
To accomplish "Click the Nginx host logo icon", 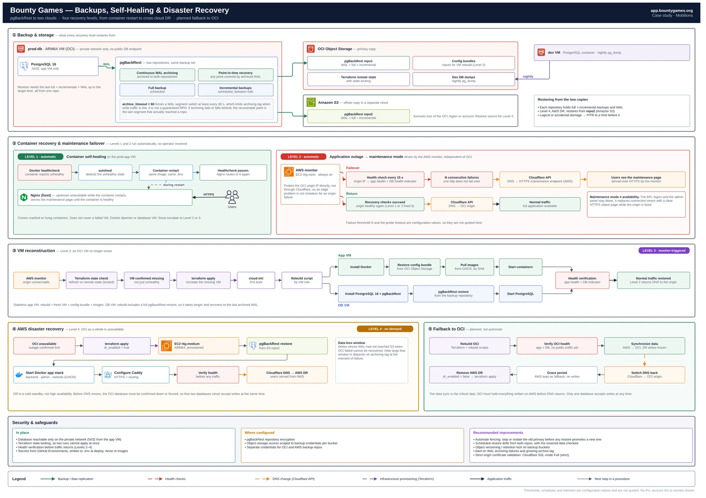I will 24,197.
